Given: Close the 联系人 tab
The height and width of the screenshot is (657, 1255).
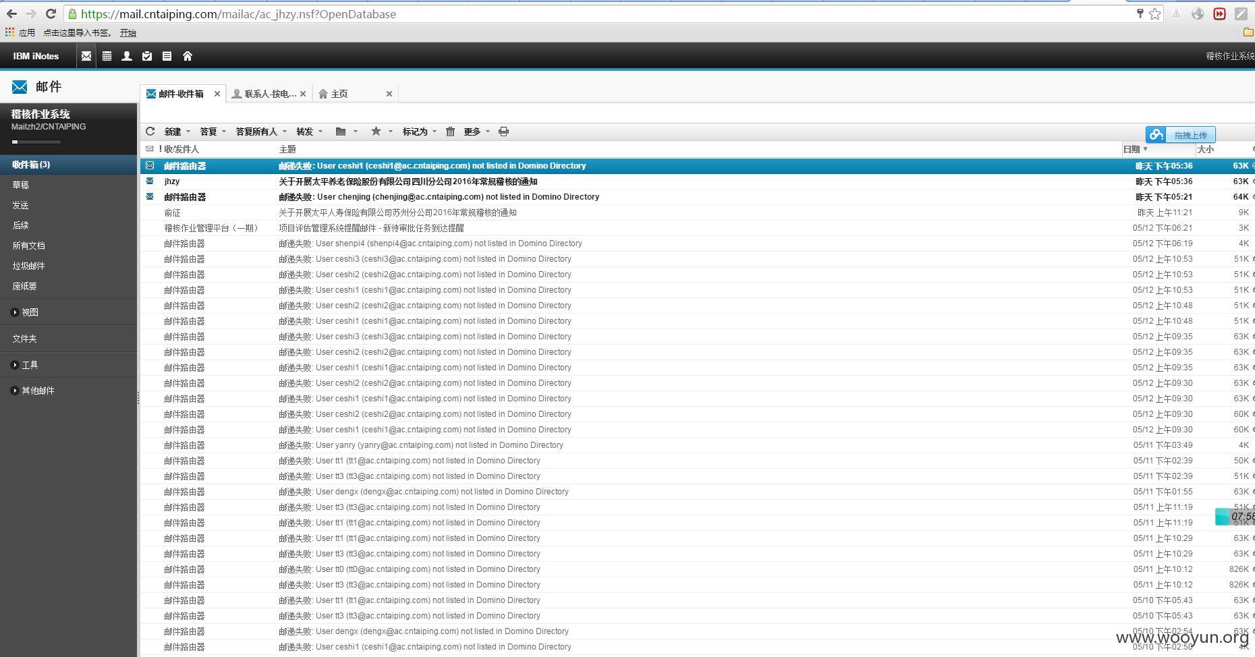Looking at the screenshot, I should pyautogui.click(x=303, y=94).
